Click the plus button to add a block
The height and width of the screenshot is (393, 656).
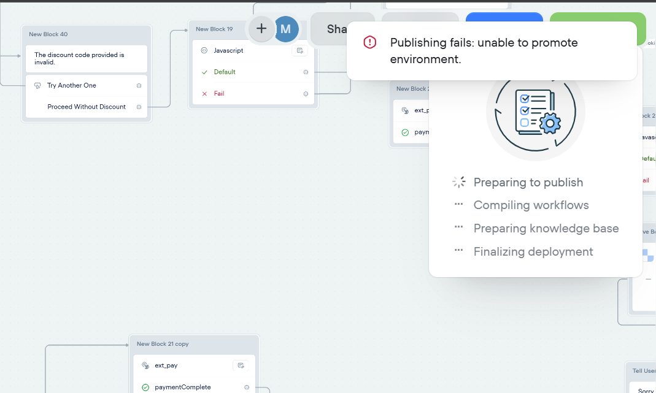[x=261, y=29]
